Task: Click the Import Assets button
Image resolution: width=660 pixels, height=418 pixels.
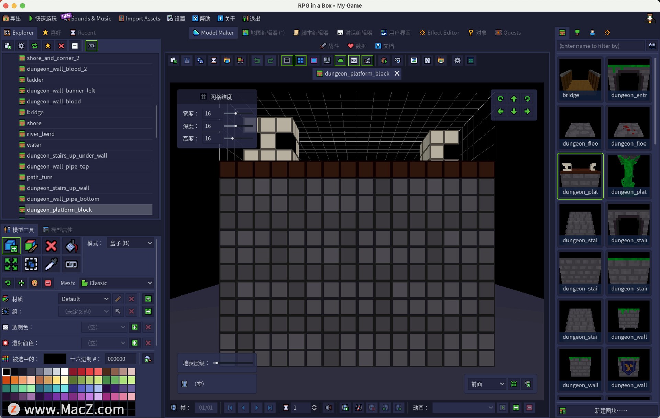Action: pyautogui.click(x=140, y=19)
